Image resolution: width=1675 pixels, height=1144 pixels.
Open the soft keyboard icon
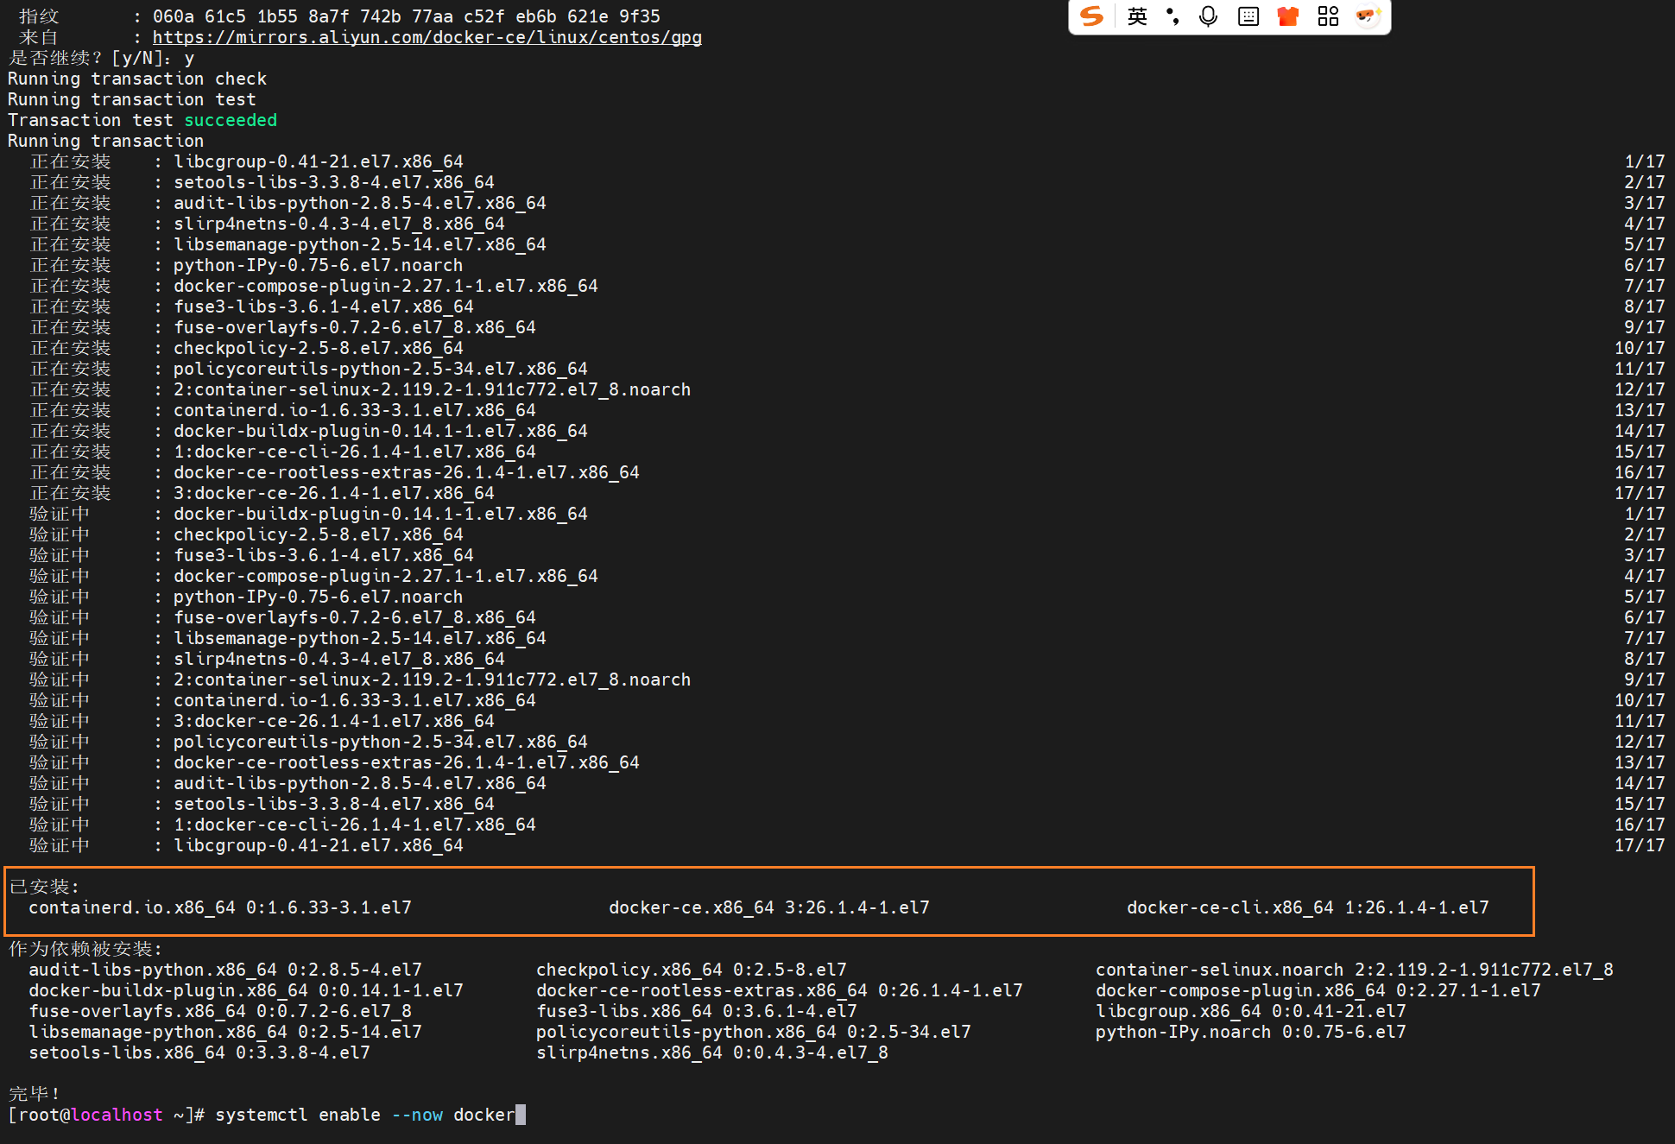(1248, 16)
